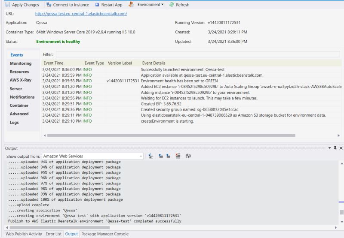Open the qessa-test elasticbeanstalk URL link

tap(81, 14)
